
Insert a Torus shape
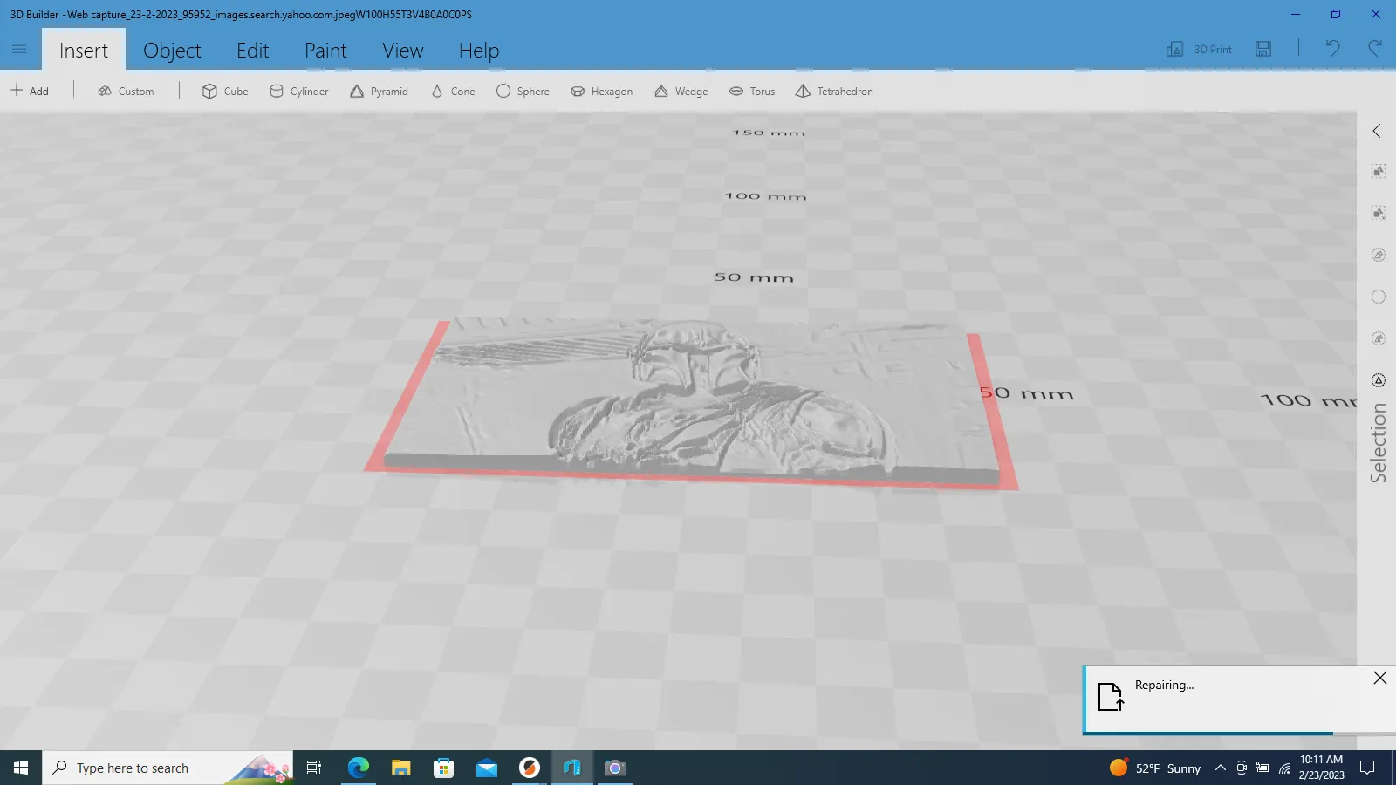pyautogui.click(x=752, y=92)
